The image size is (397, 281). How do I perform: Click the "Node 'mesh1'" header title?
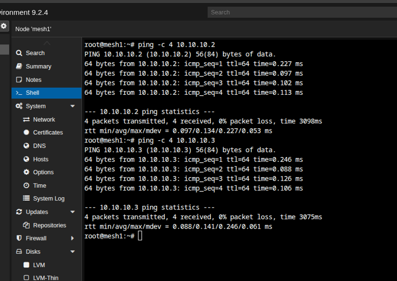pyautogui.click(x=33, y=29)
